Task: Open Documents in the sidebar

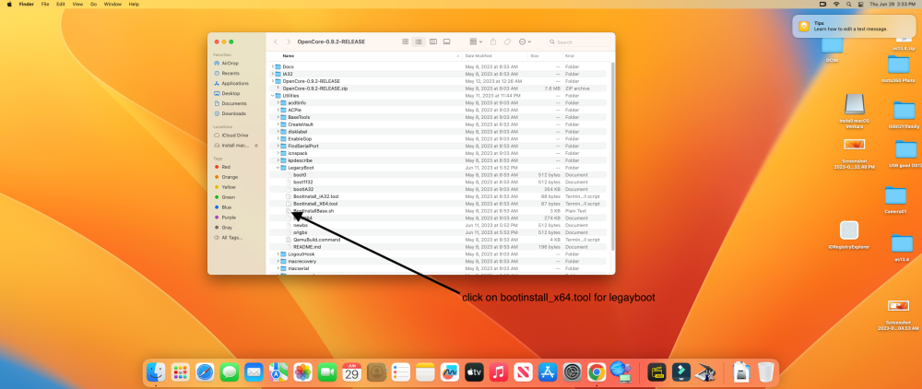Action: tap(230, 103)
